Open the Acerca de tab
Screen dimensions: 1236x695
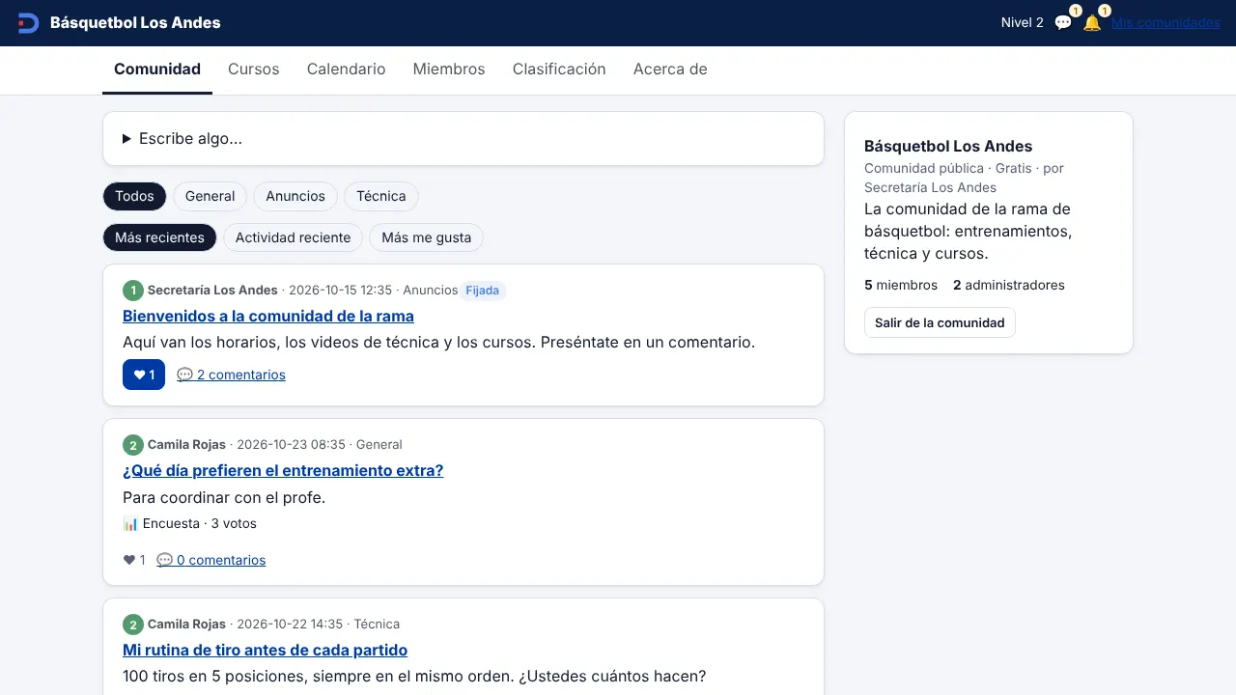[x=670, y=69]
